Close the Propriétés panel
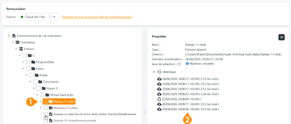 pyautogui.click(x=282, y=37)
